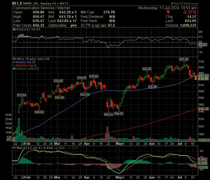Click the 650.50 MA(50) axis tag
The height and width of the screenshot is (180, 210).
click(203, 76)
